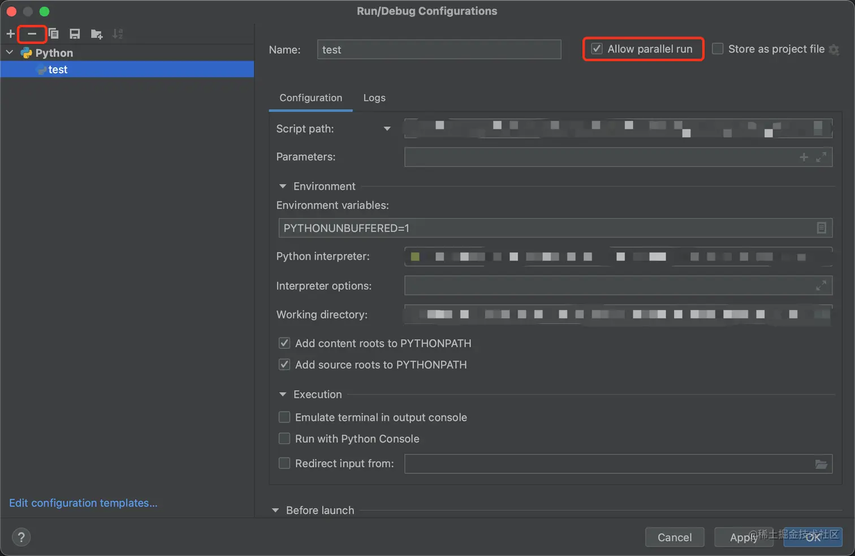The width and height of the screenshot is (855, 556).
Task: Select the test configuration in the tree
Action: click(127, 70)
